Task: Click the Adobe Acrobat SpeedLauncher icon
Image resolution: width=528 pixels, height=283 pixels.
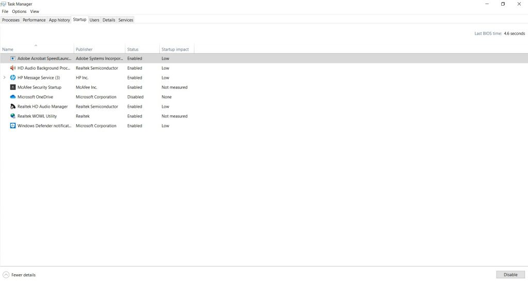Action: [13, 58]
